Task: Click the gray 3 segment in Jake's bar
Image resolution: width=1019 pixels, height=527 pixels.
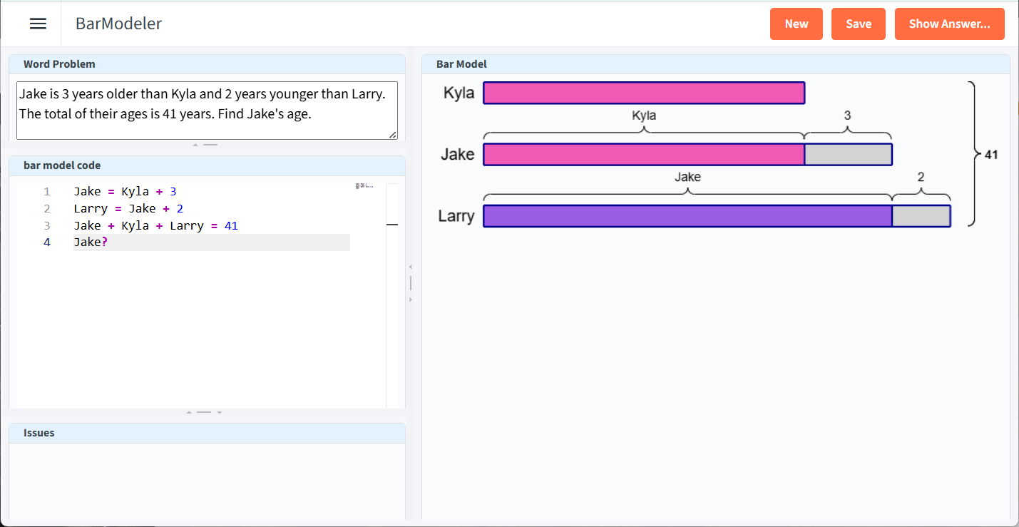Action: pos(848,154)
